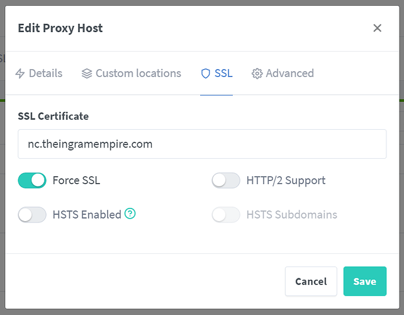Switch to the Details tab label
The height and width of the screenshot is (315, 404).
(x=46, y=74)
